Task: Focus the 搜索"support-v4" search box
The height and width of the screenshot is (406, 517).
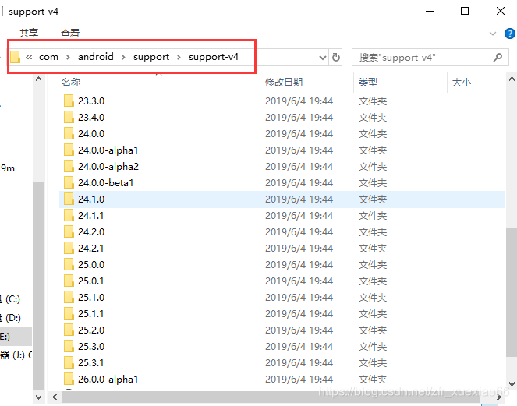Action: pyautogui.click(x=430, y=58)
